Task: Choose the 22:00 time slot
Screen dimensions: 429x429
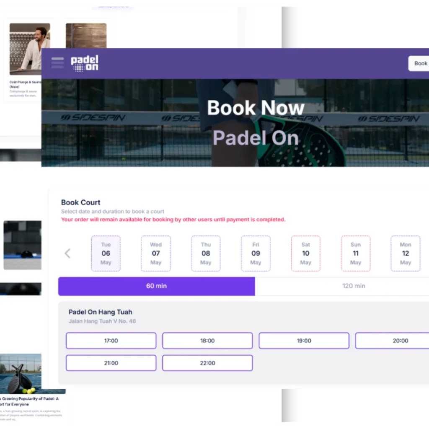Action: point(207,363)
